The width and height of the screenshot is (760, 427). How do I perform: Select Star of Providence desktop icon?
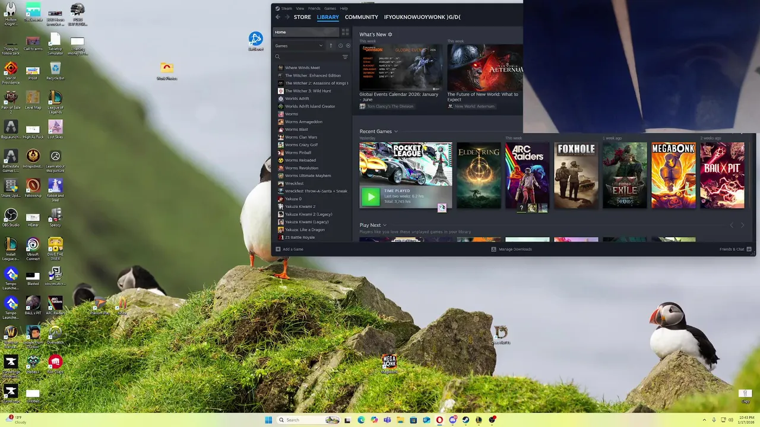(x=11, y=73)
